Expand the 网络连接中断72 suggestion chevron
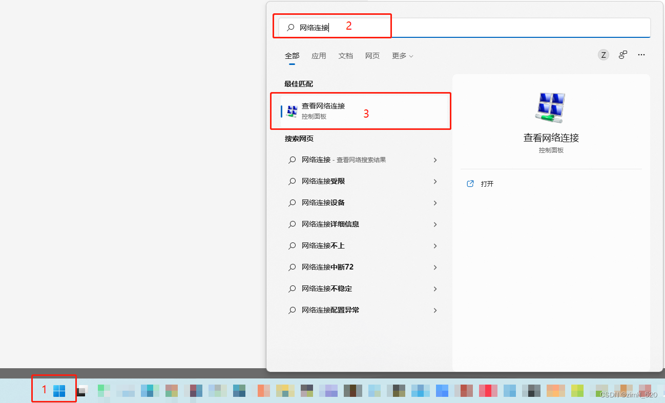Screen dimensions: 665x403 tap(435, 267)
